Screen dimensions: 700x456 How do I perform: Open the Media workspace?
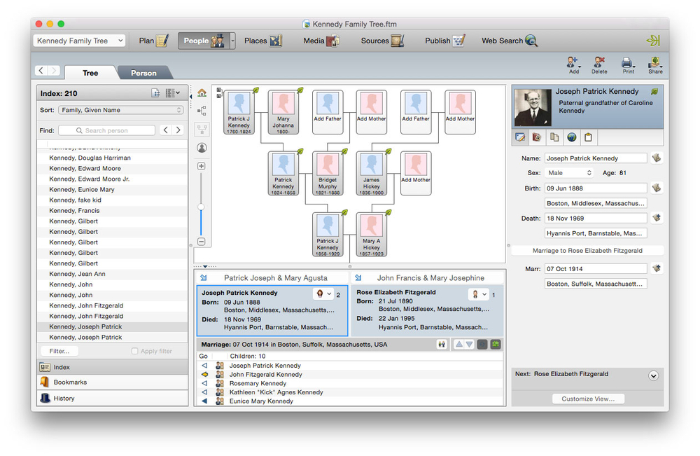[x=321, y=41]
